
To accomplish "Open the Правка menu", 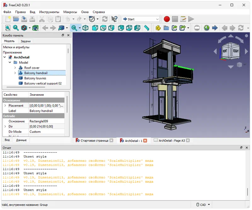I will tap(20, 12).
